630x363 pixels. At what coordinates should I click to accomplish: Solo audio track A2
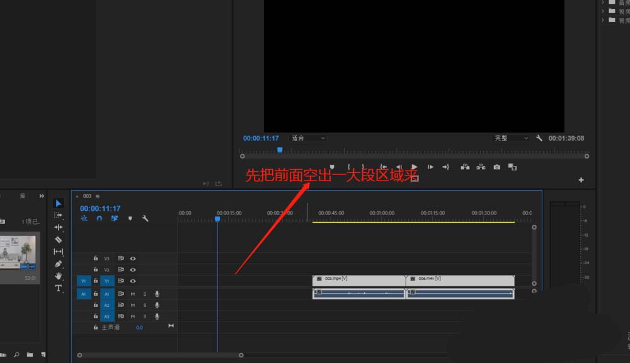pyautogui.click(x=144, y=305)
